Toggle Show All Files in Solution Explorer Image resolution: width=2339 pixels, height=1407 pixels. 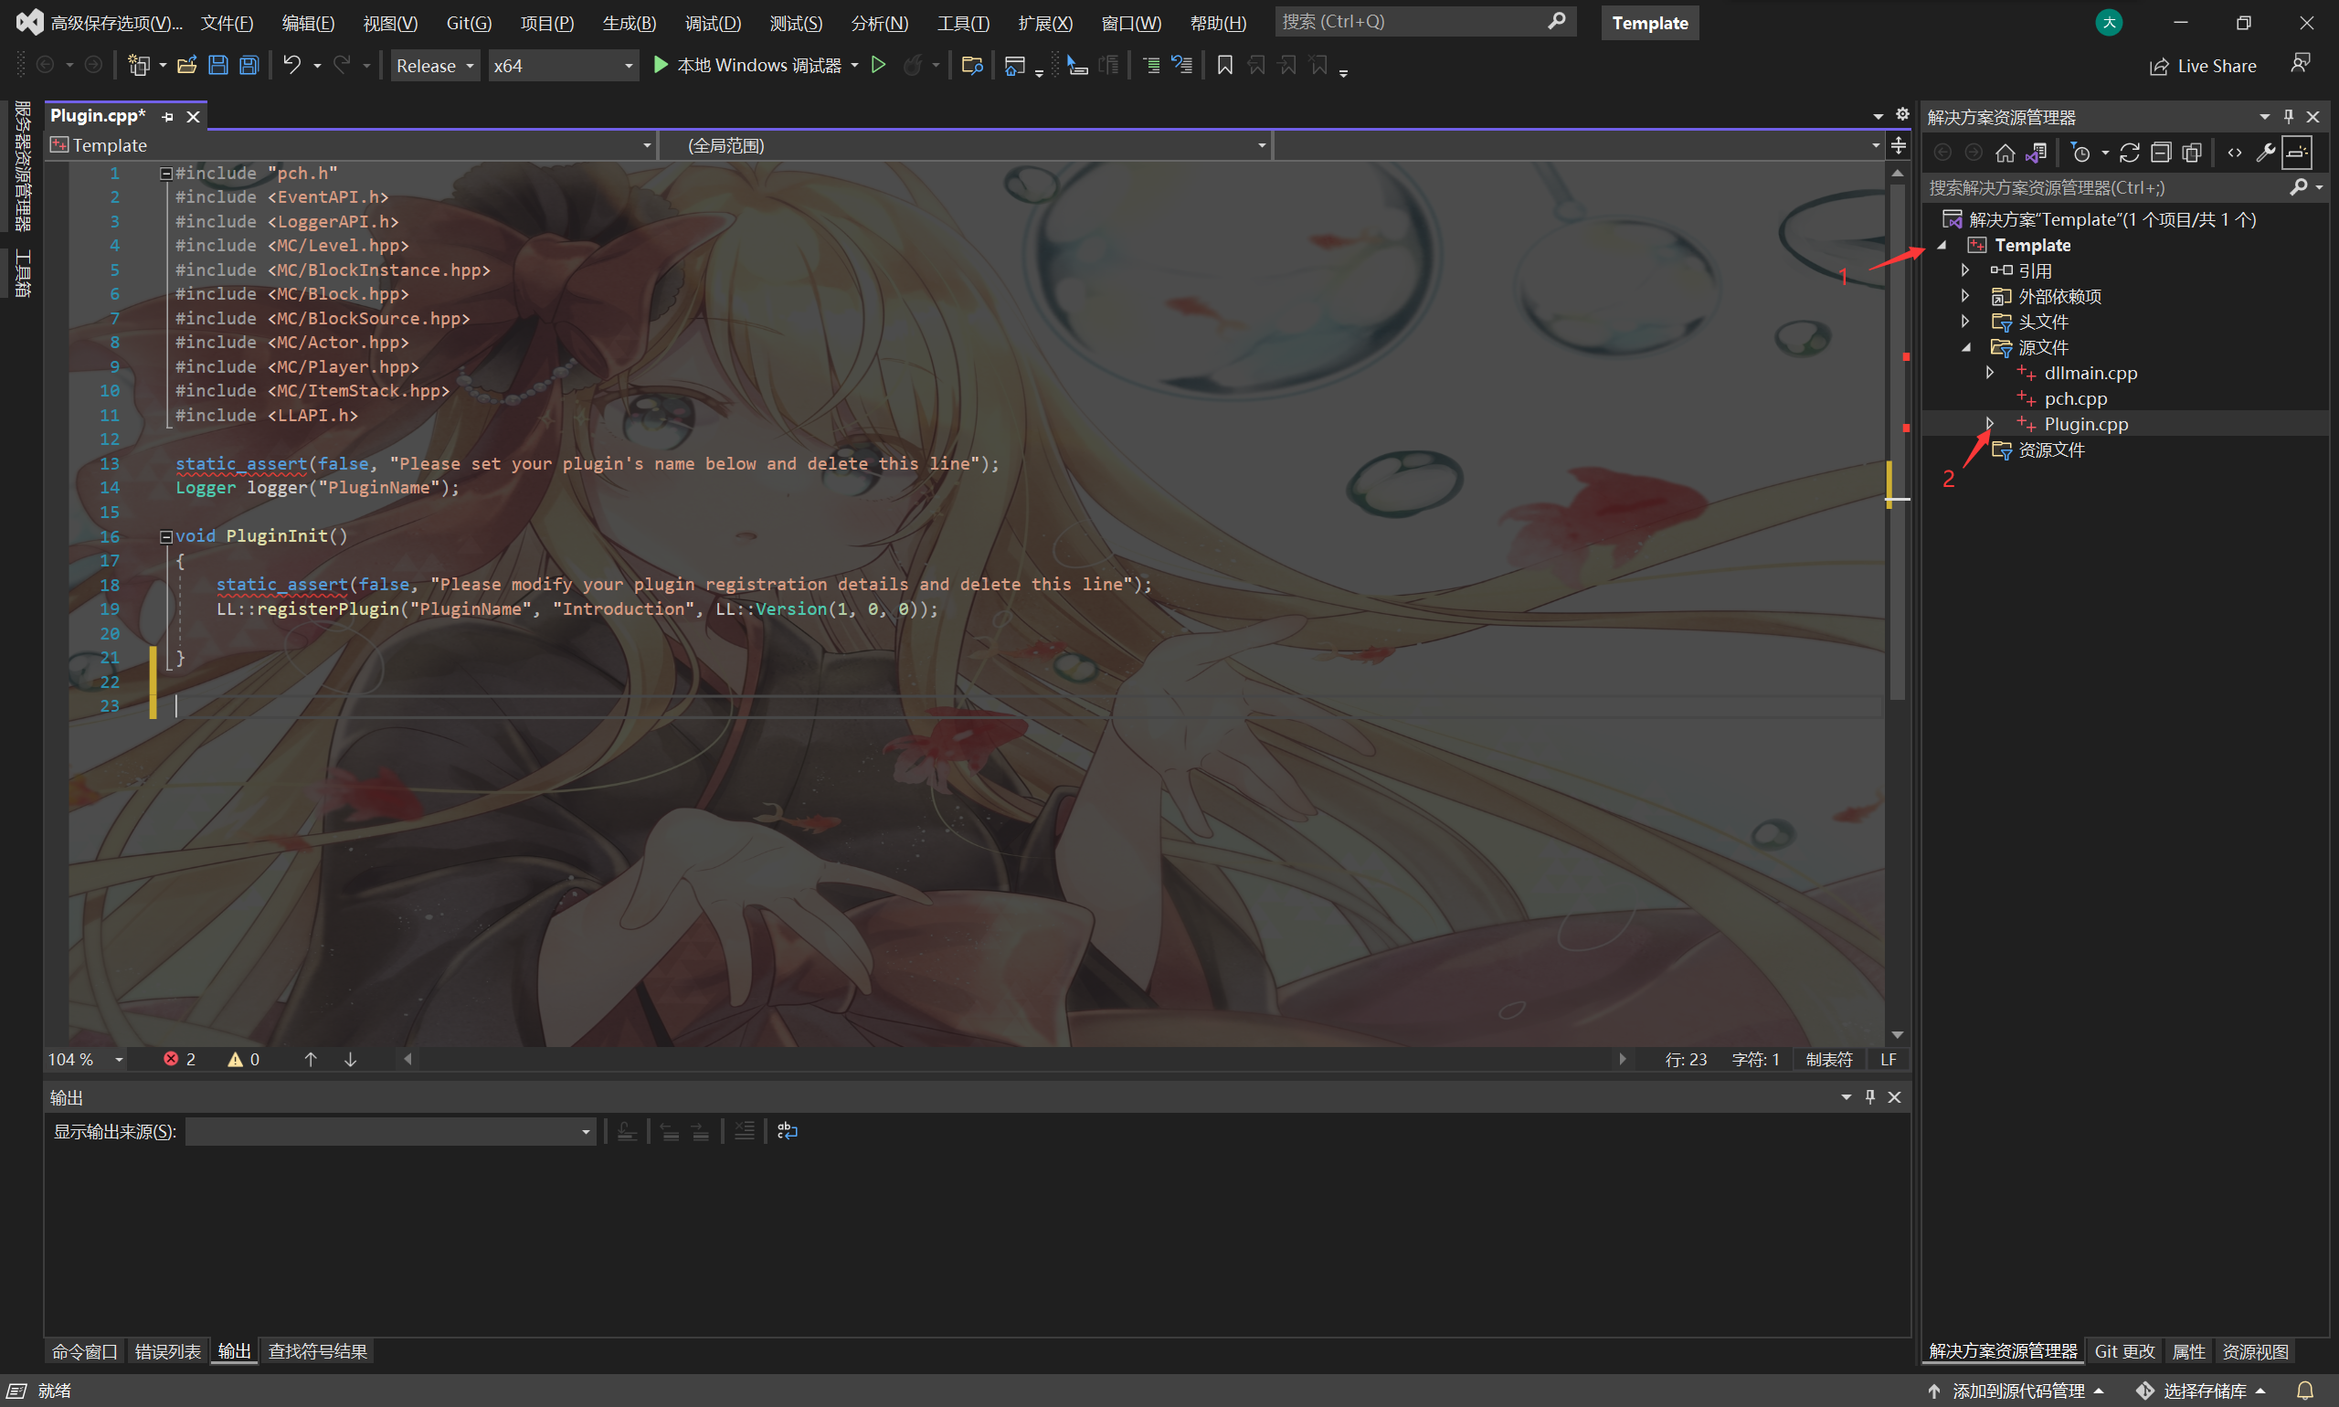tap(2192, 153)
